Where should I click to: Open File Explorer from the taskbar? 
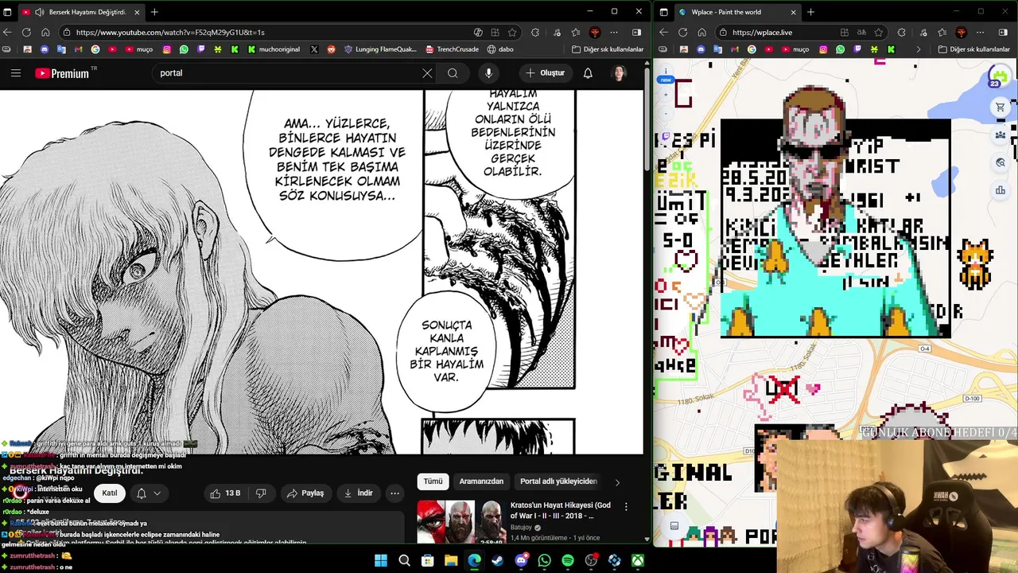tap(451, 561)
